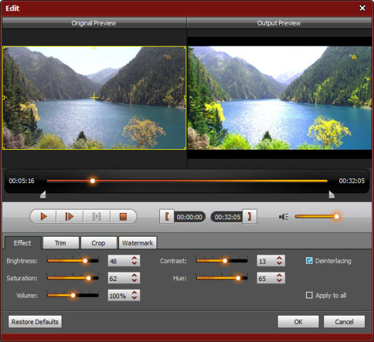The image size is (374, 342).
Task: Click the Volume effect slider knob
Action: point(73,296)
